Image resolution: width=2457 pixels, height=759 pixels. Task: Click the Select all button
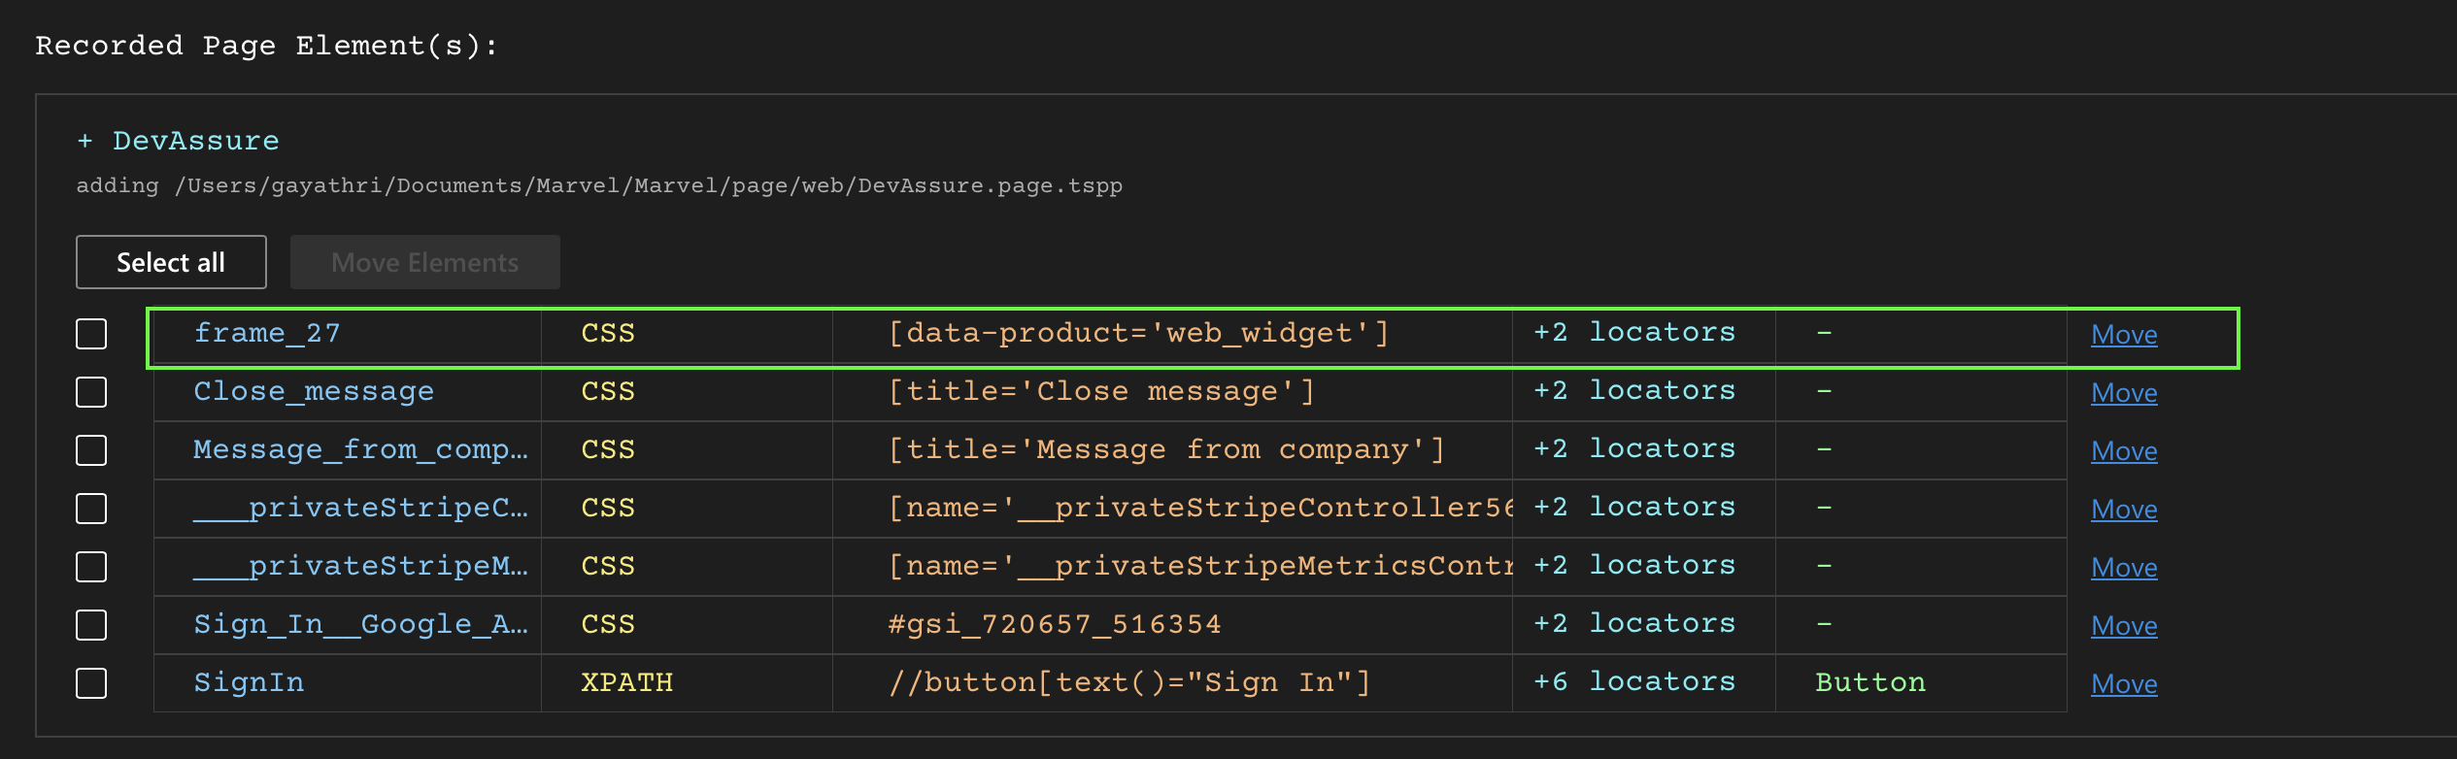coord(171,262)
